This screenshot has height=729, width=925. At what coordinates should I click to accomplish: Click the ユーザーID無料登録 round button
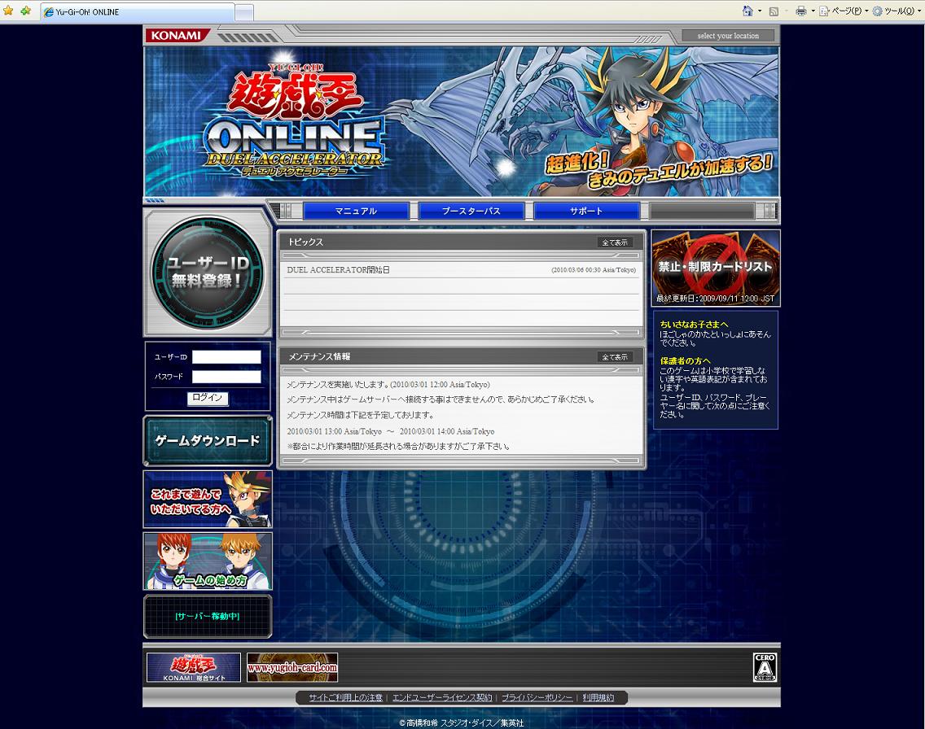(x=208, y=272)
